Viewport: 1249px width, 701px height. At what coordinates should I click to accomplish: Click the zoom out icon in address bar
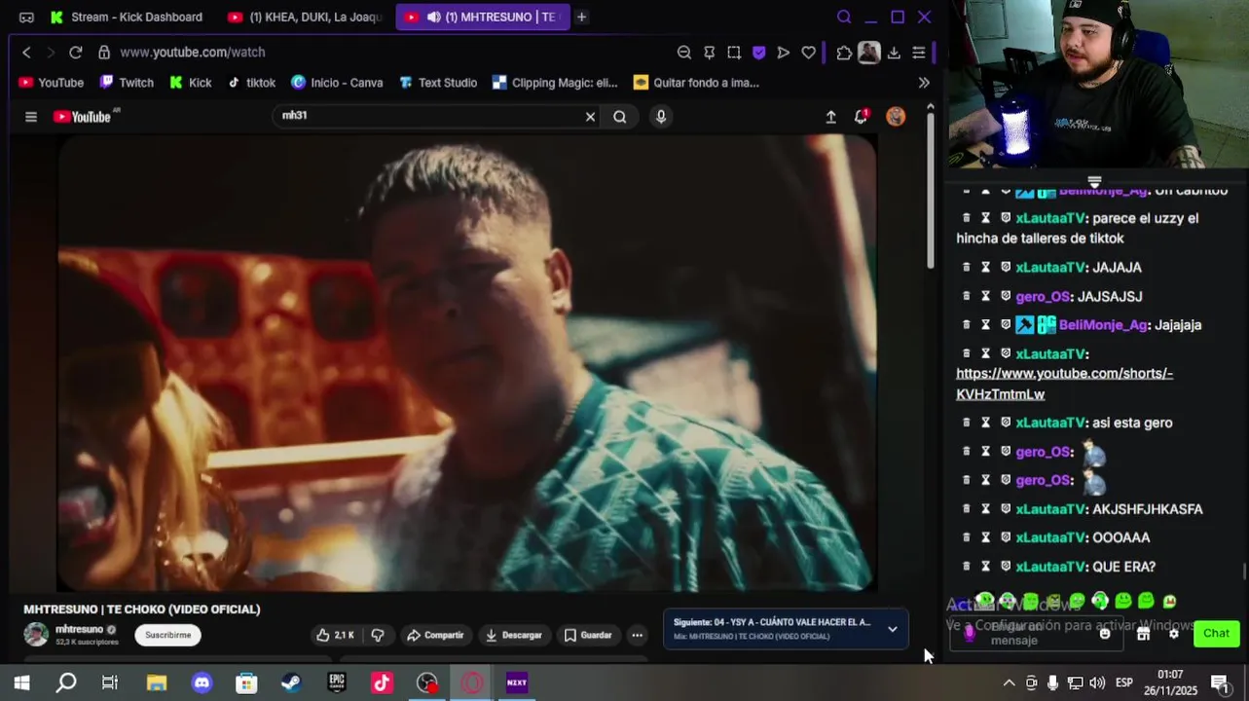coord(684,53)
